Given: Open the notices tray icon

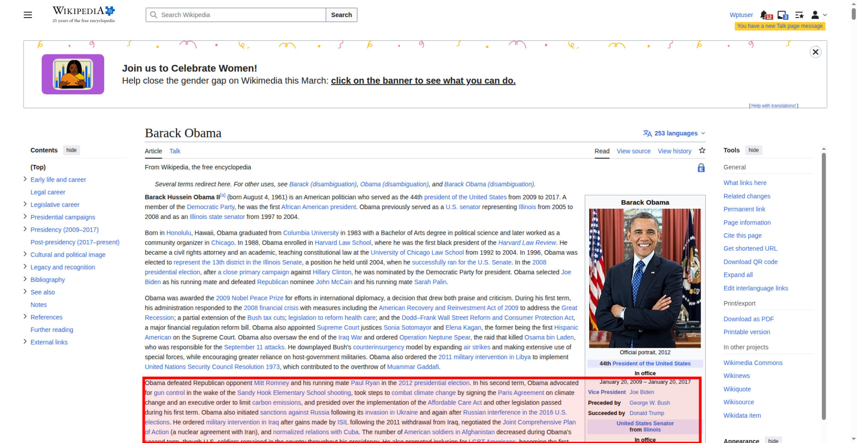Looking at the screenshot, I should click(x=782, y=15).
